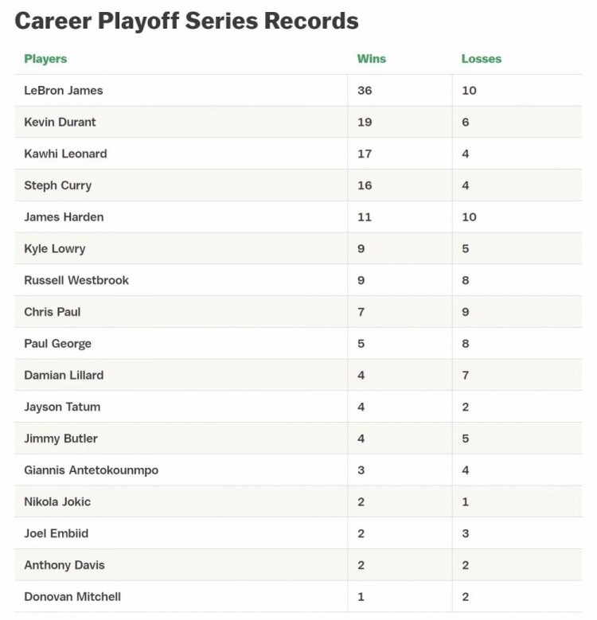Click the Losses column header
Image resolution: width=597 pixels, height=620 pixels.
tap(482, 59)
